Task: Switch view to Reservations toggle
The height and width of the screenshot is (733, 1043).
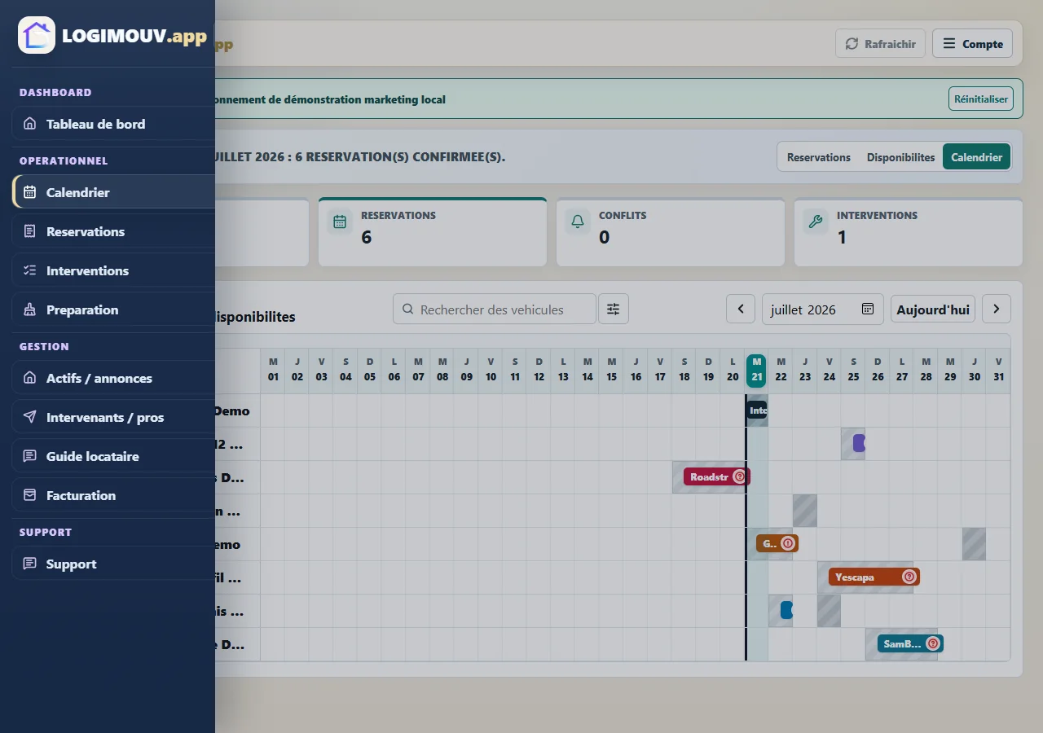Action: 819,157
